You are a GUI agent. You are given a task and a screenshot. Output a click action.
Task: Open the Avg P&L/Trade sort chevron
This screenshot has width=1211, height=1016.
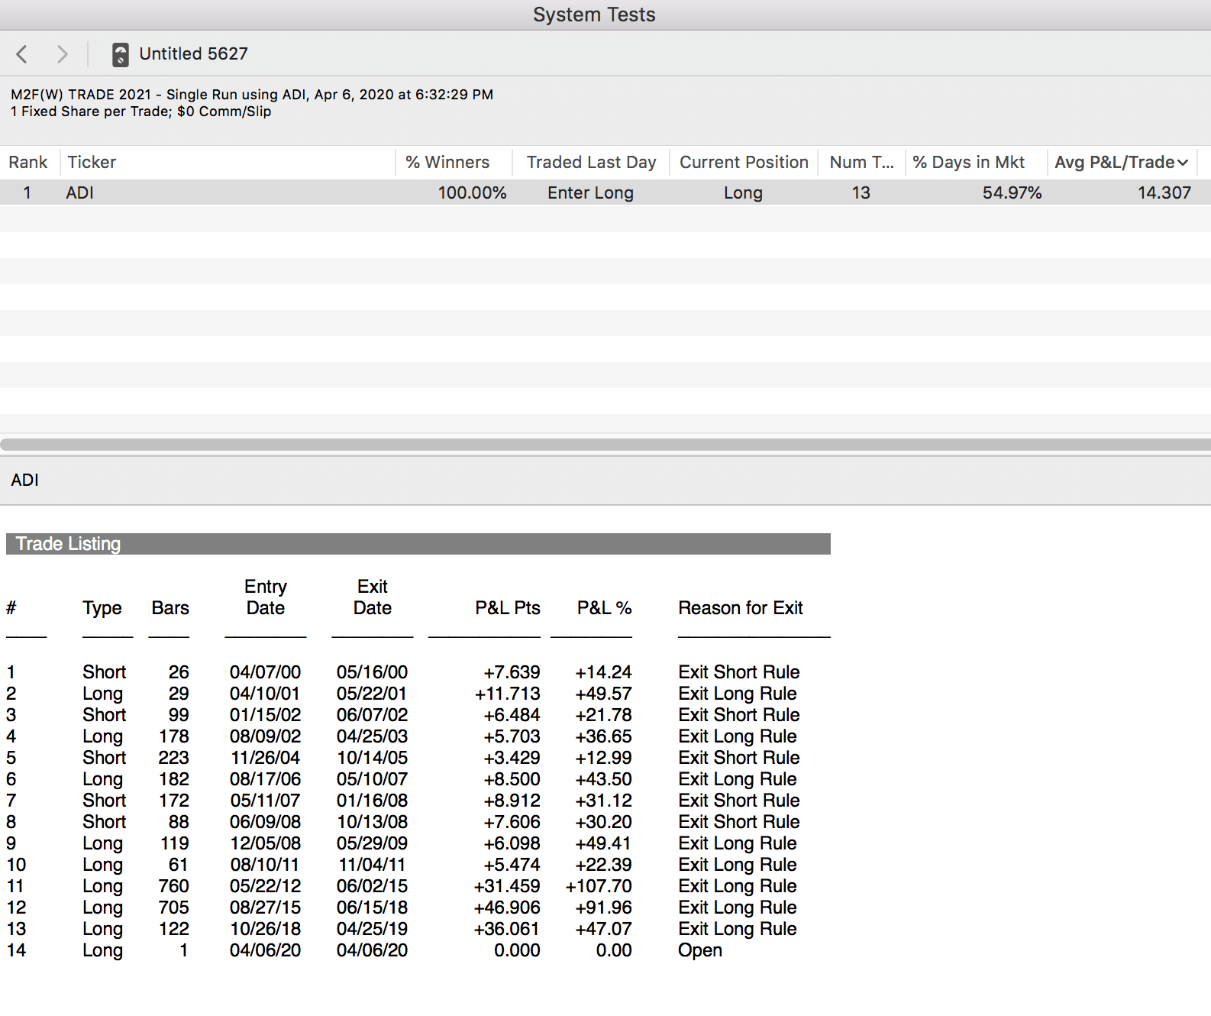1183,163
